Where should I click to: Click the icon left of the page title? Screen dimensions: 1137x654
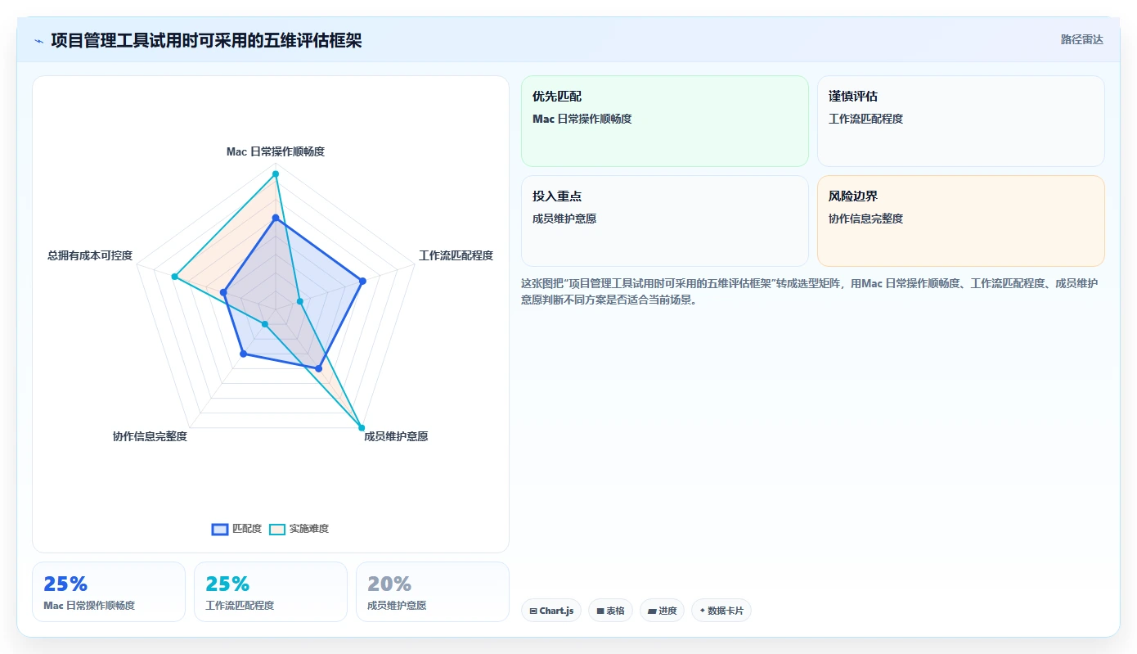[x=38, y=41]
